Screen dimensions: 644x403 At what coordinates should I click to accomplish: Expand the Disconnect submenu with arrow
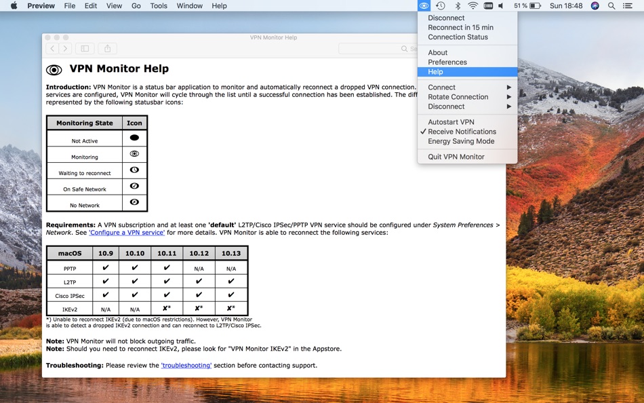pos(467,107)
